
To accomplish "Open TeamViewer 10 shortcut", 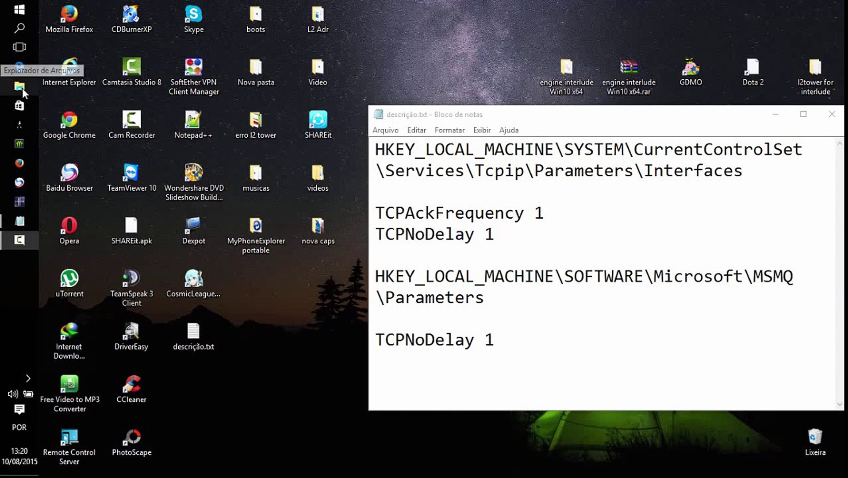I will (131, 178).
